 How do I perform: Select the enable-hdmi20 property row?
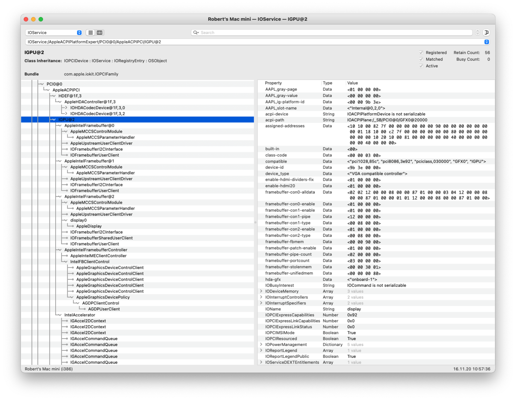coord(376,186)
